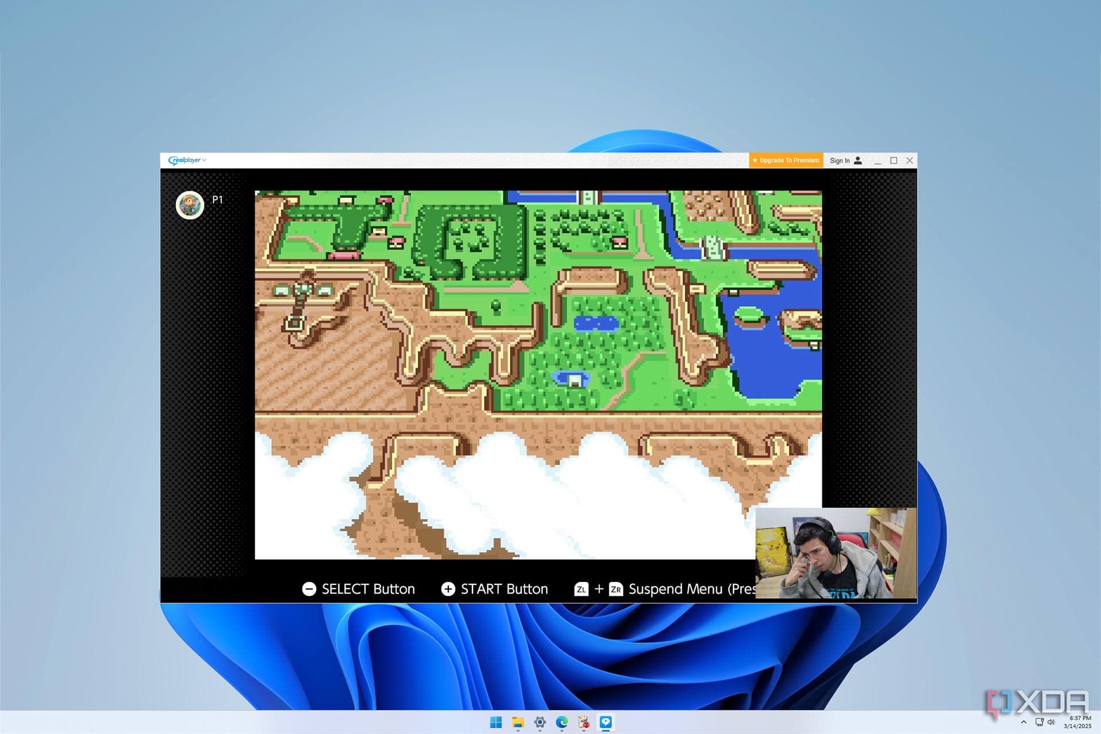The image size is (1101, 734).
Task: Click the volume speaker tray icon
Action: [x=1051, y=722]
